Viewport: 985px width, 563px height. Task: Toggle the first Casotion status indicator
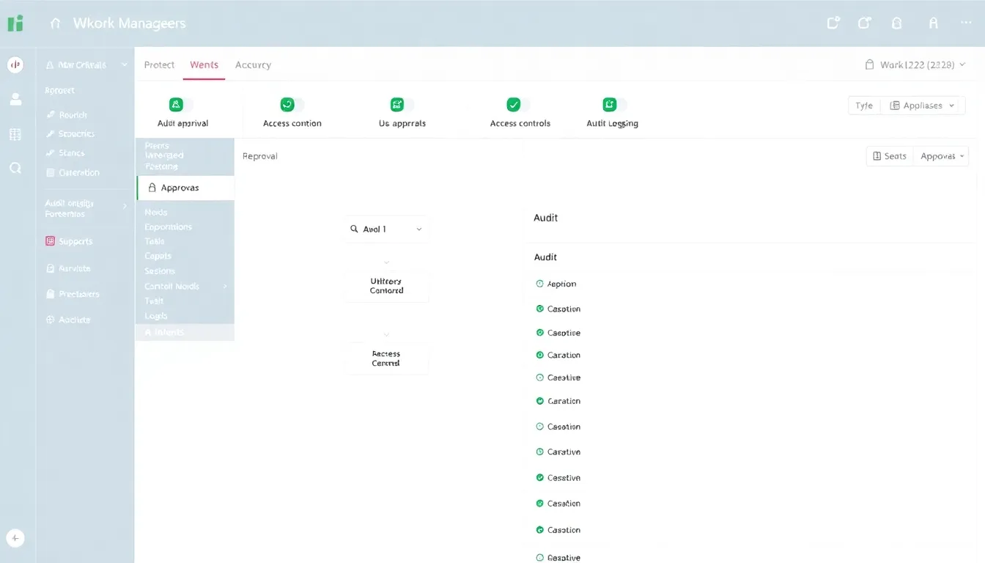point(540,309)
